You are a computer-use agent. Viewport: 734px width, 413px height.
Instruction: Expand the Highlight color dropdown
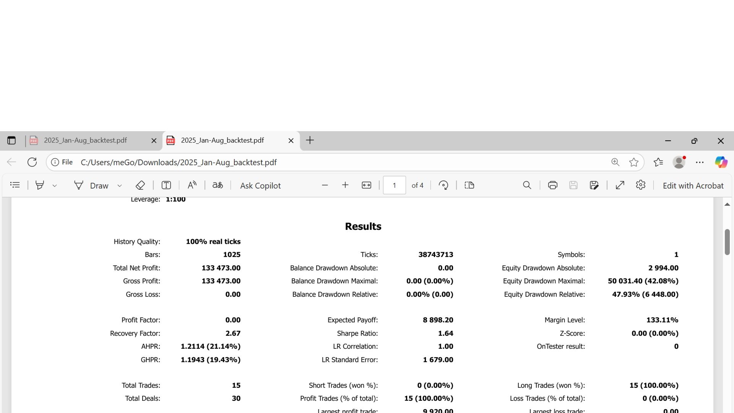55,185
